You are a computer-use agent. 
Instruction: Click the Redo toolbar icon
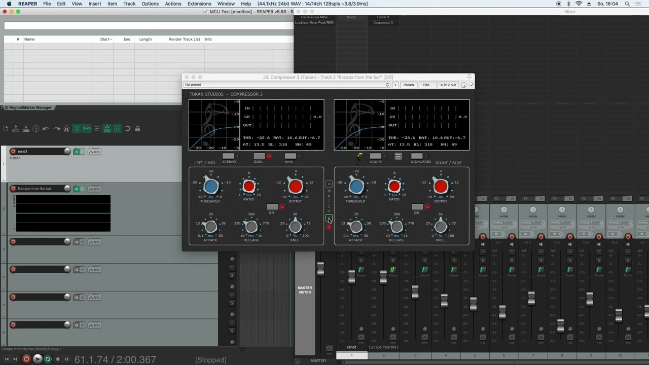(x=56, y=129)
